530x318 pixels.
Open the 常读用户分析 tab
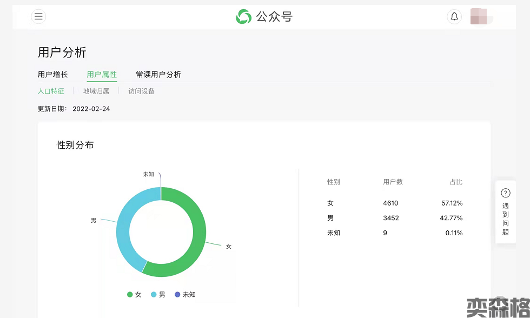coord(158,75)
